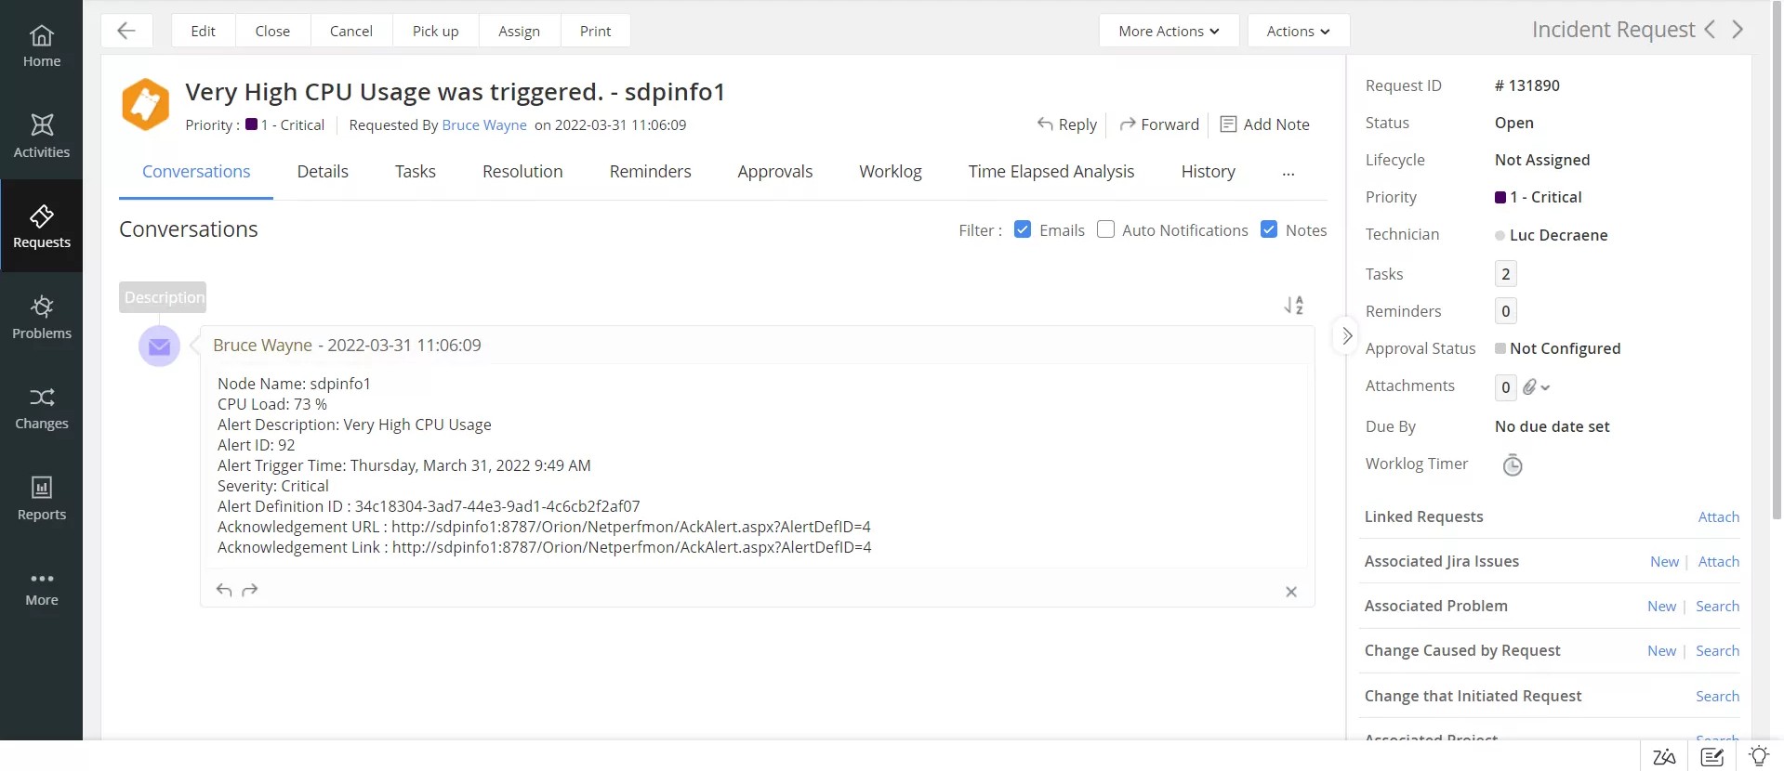Screen dimensions: 1784x771
Task: Open the Actions dropdown menu
Action: pos(1298,31)
